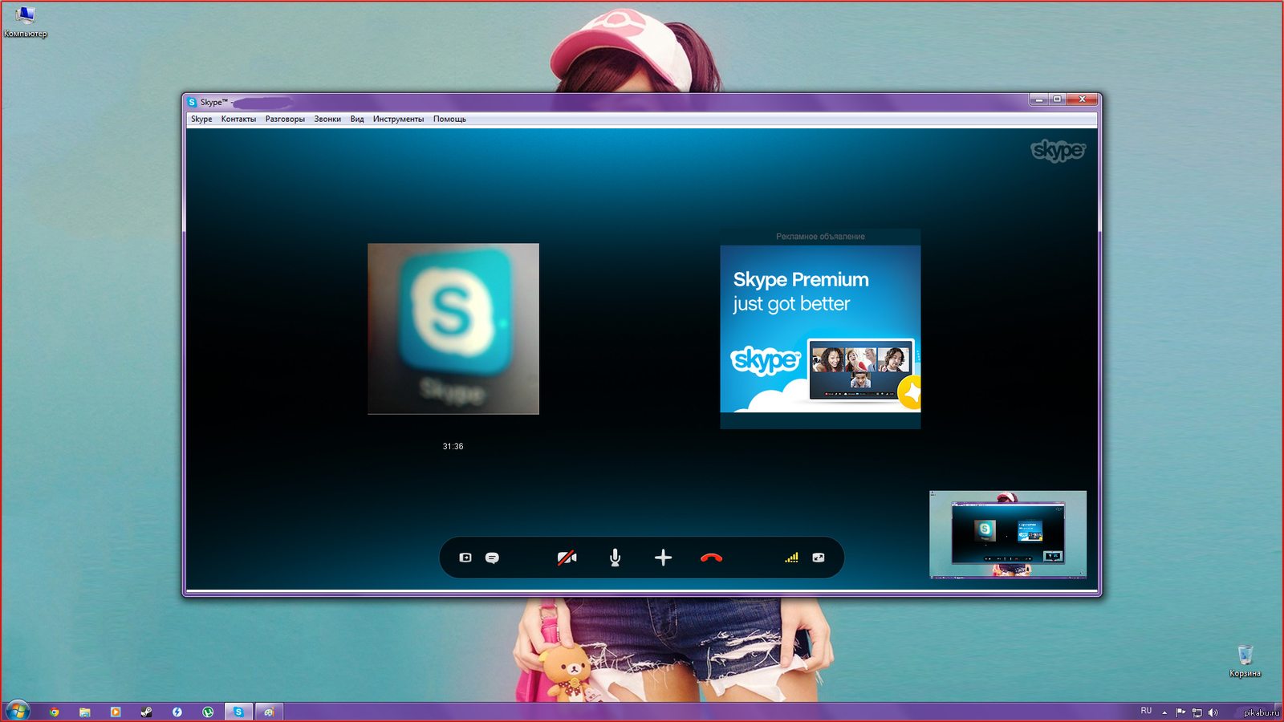Open the network tray icon
The width and height of the screenshot is (1284, 722).
pyautogui.click(x=1197, y=712)
